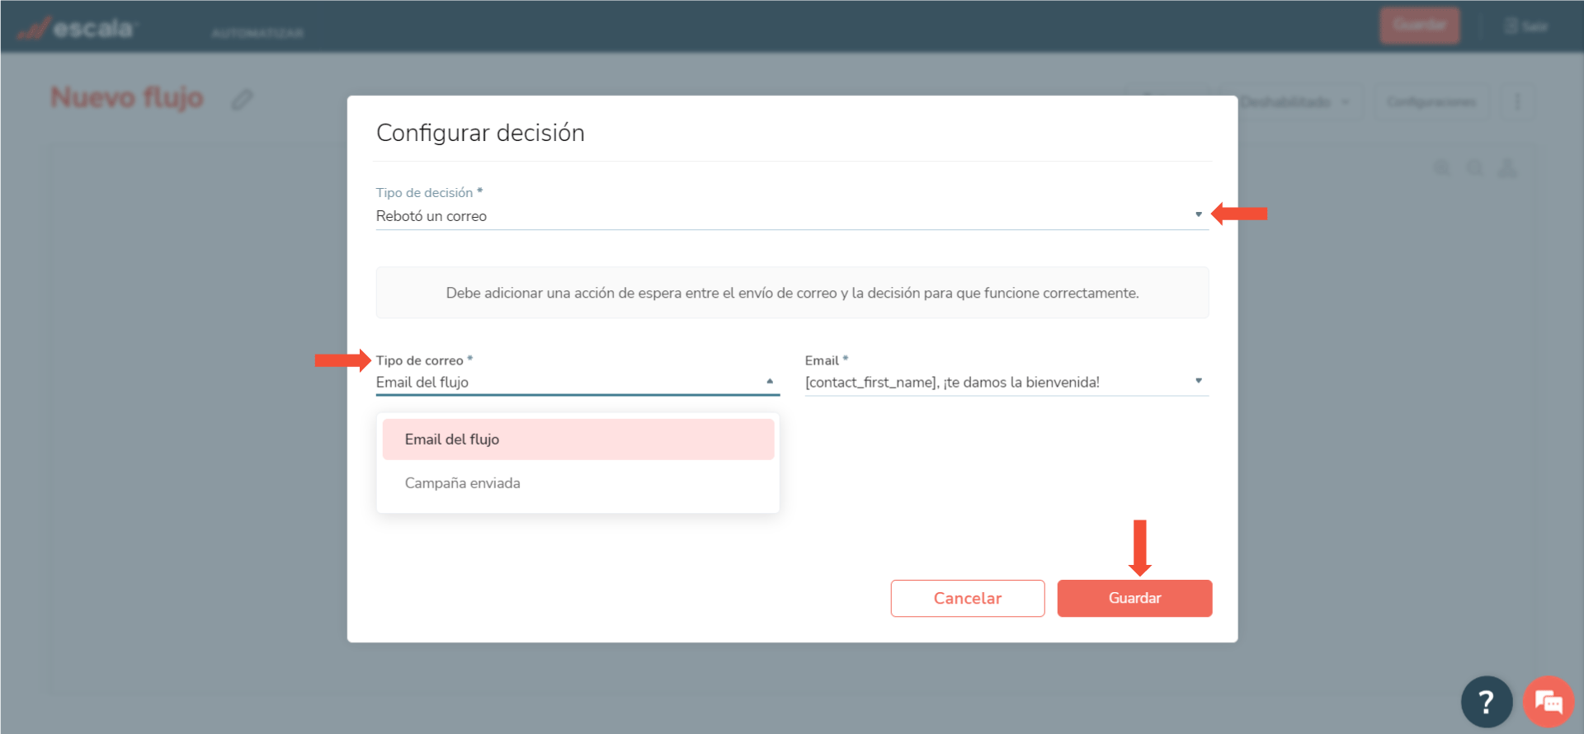Open the three-dot more options menu
The image size is (1584, 734).
[x=1517, y=102]
